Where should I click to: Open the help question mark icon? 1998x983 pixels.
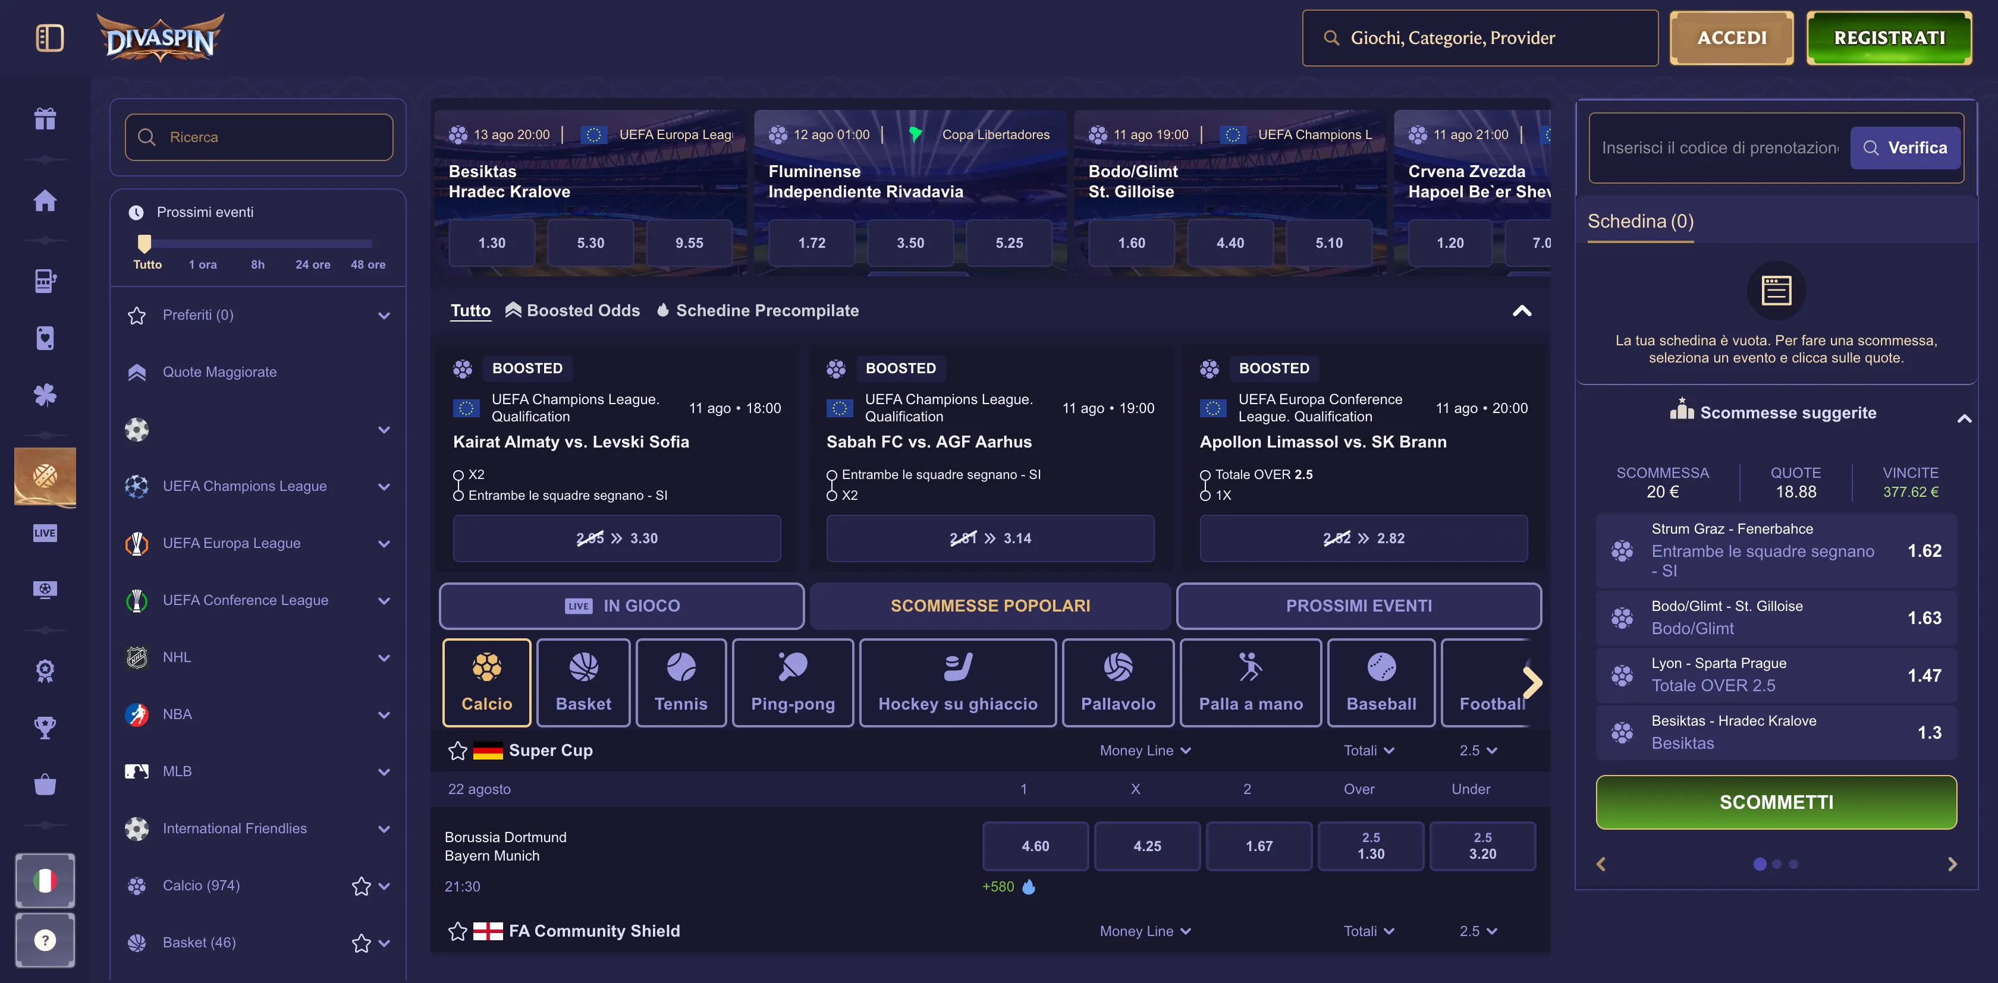[45, 940]
